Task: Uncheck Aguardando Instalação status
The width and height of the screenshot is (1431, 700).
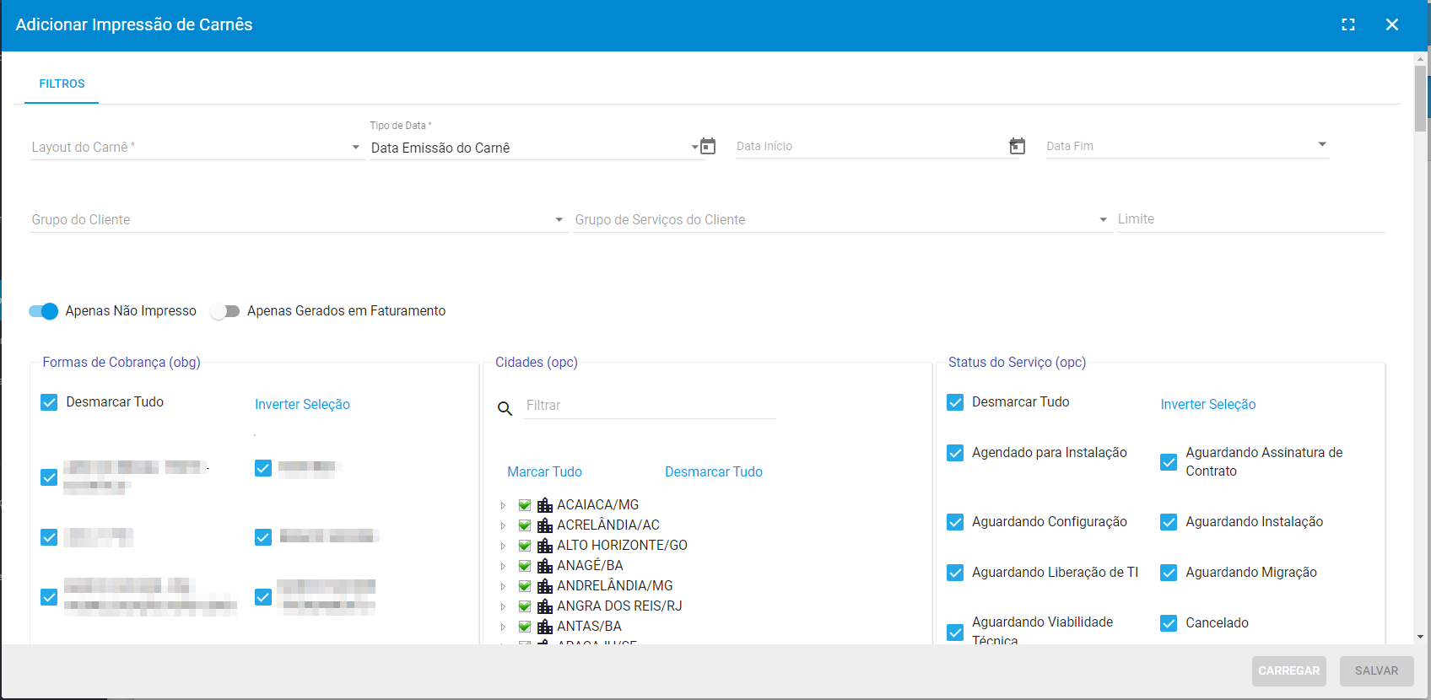Action: click(1169, 522)
